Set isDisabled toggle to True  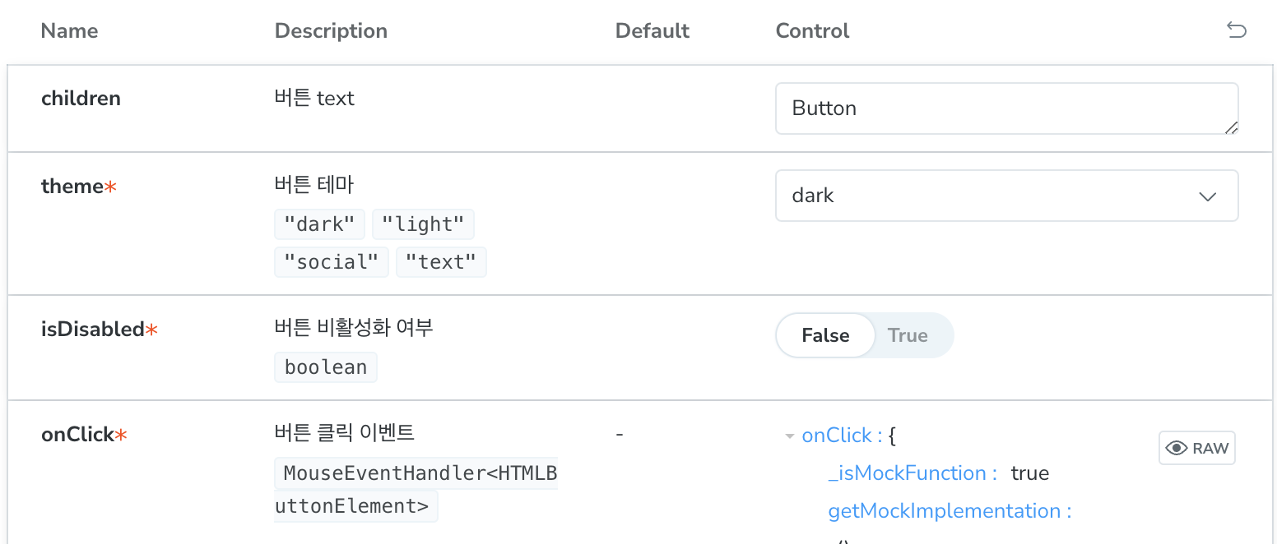click(x=908, y=335)
